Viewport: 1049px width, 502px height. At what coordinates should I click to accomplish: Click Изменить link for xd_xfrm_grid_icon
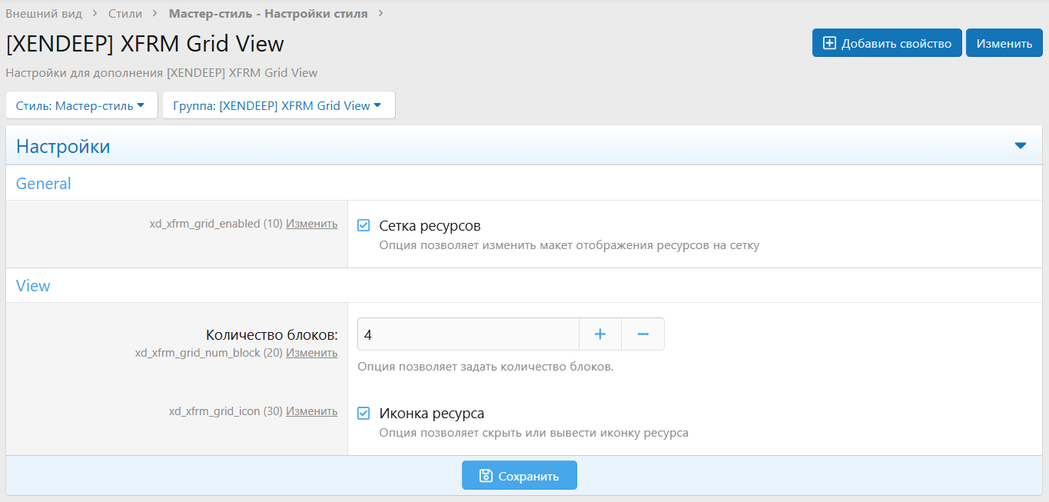coord(311,411)
